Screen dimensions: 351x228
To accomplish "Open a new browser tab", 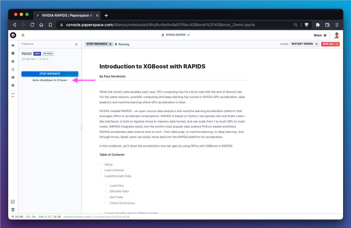I will pyautogui.click(x=106, y=15).
